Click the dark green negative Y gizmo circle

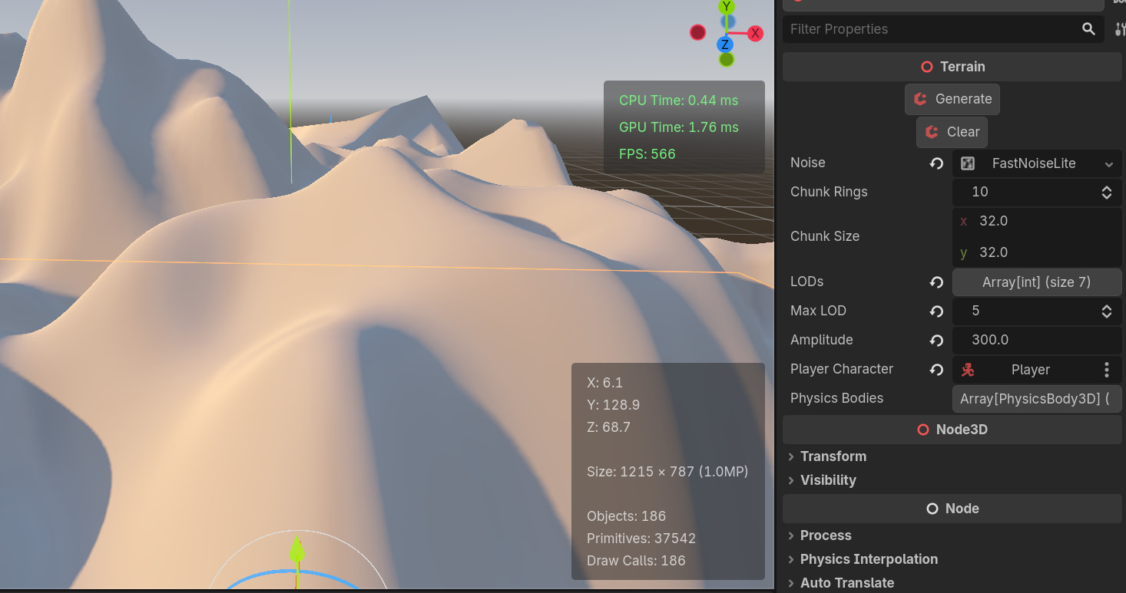[x=726, y=60]
